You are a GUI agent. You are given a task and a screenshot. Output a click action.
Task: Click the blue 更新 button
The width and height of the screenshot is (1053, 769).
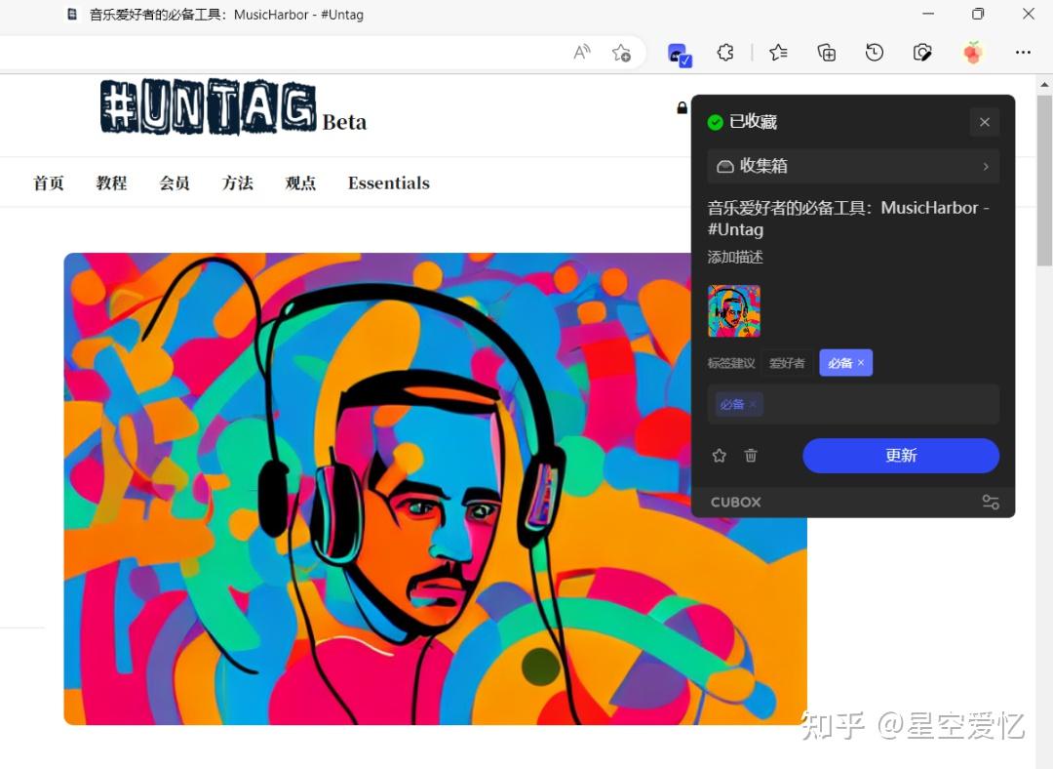(900, 455)
